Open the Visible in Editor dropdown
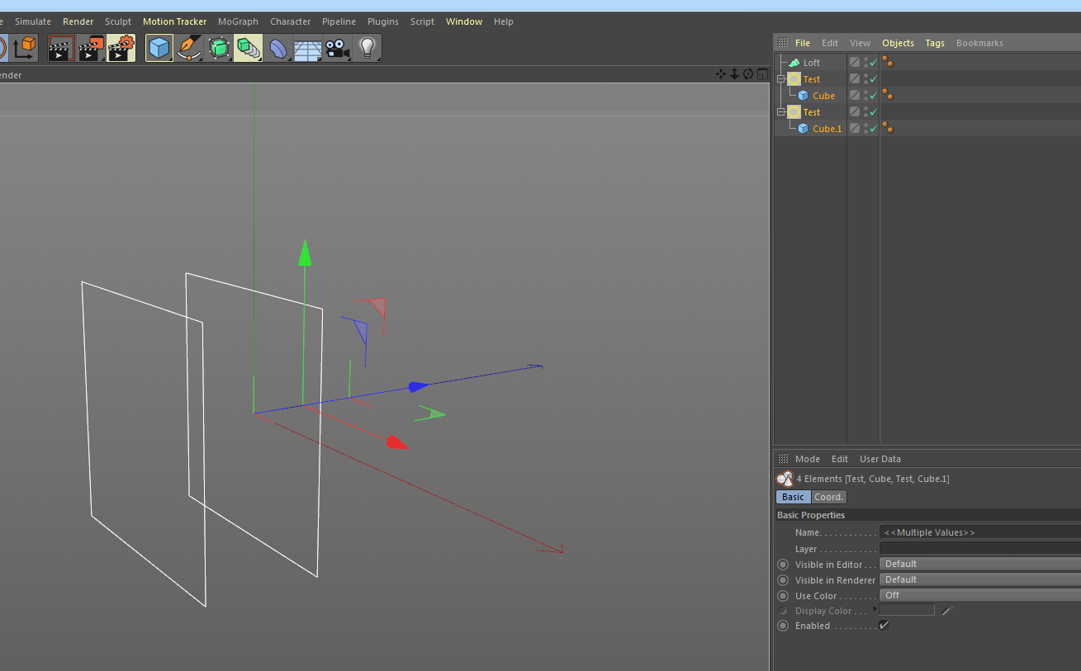The height and width of the screenshot is (671, 1081). click(x=980, y=564)
